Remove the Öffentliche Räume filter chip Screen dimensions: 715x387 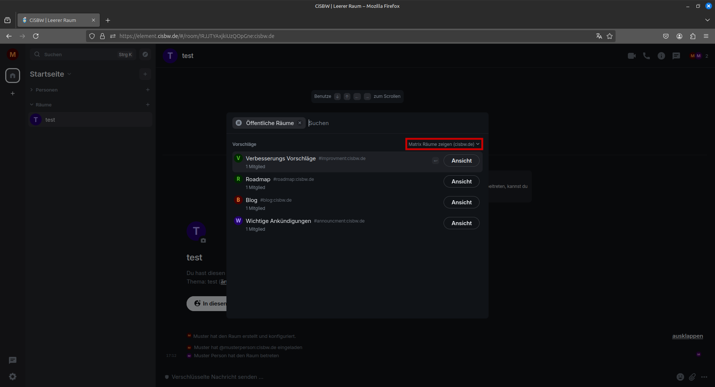[x=300, y=123]
